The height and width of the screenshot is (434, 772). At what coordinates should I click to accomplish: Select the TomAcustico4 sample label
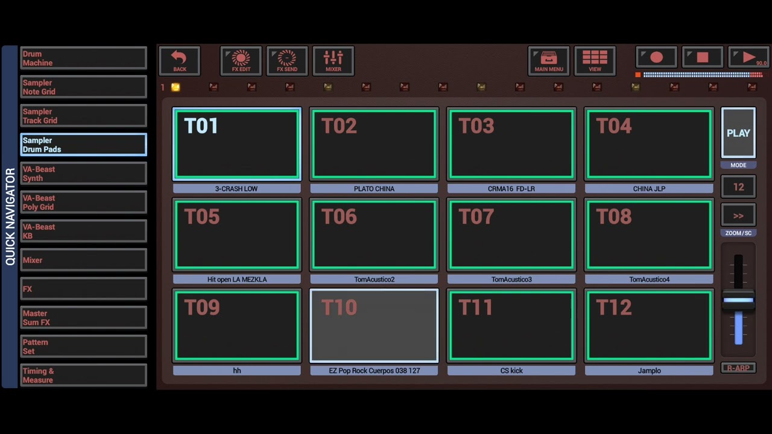pos(649,280)
